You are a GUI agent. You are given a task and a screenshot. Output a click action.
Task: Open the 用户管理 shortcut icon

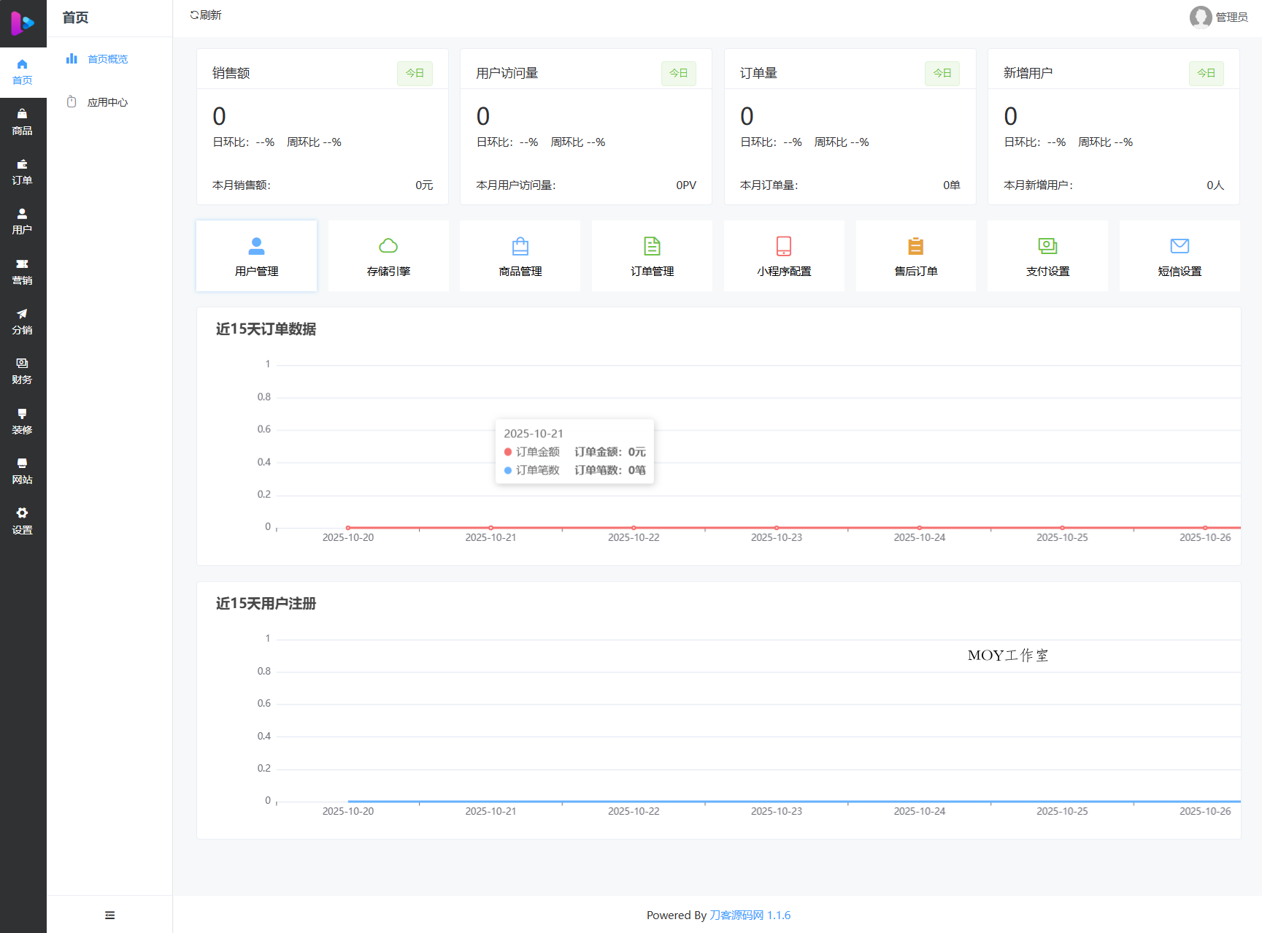(x=256, y=246)
